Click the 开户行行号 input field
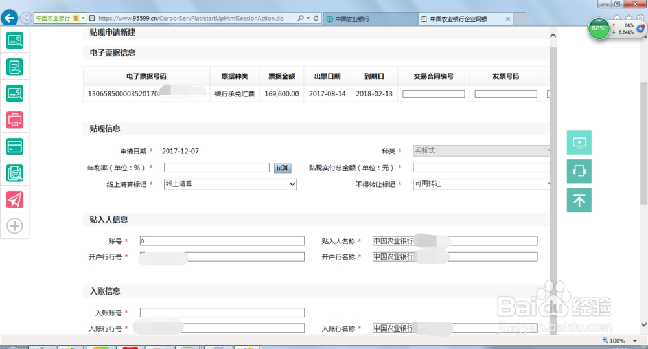This screenshot has height=349, width=648. click(x=222, y=256)
